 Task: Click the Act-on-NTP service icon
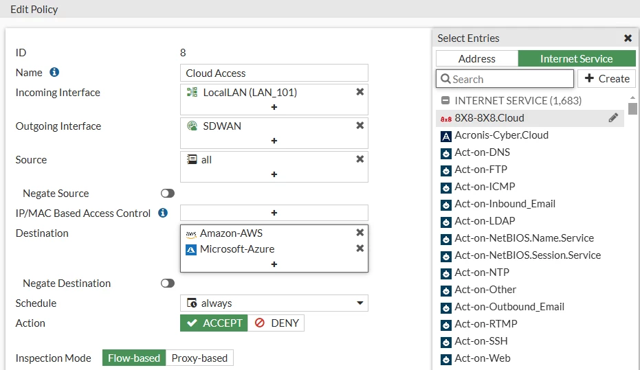coord(446,273)
